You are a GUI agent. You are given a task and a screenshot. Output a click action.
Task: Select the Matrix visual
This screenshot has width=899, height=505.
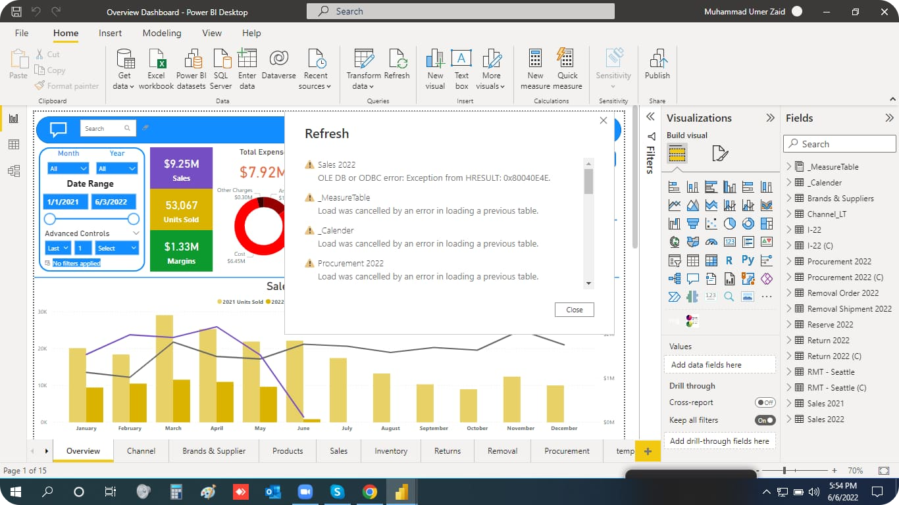click(711, 260)
